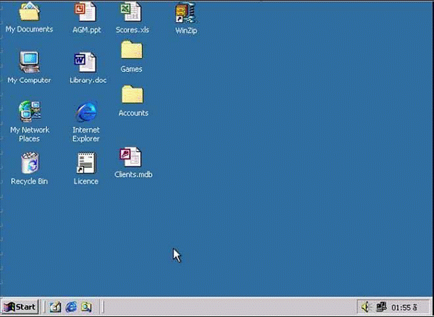Select the Recycle Bin
The height and width of the screenshot is (317, 434).
(x=29, y=164)
